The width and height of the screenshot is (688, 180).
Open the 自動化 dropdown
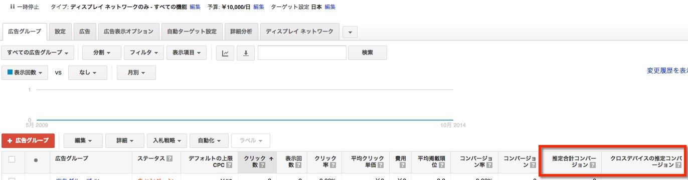pos(210,140)
